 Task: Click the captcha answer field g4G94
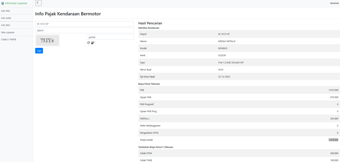[110, 37]
